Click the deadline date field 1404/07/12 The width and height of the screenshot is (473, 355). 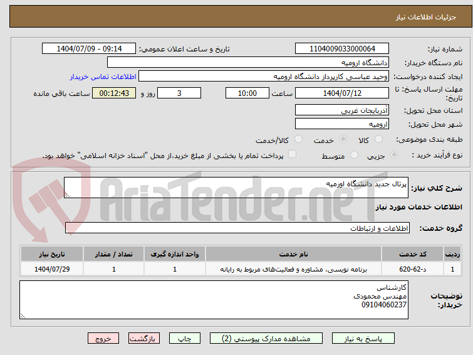342,93
